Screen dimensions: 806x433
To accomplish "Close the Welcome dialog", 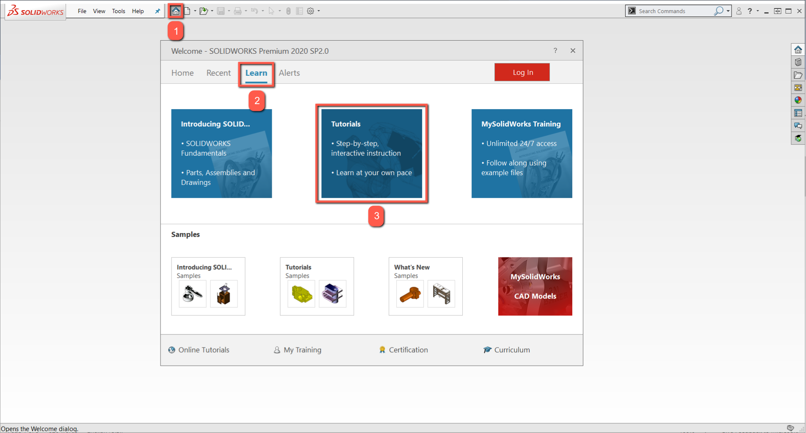I will pos(573,51).
